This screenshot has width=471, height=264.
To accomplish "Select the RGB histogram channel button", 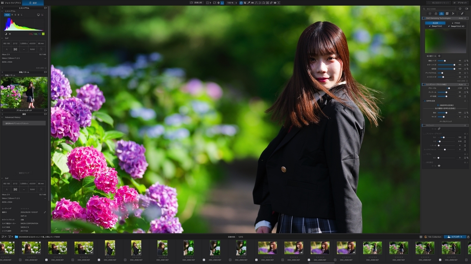I will [x=7, y=15].
